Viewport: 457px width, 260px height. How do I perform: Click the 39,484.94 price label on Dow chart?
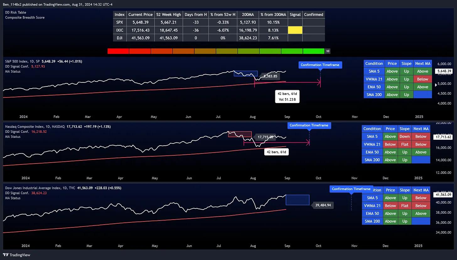click(x=323, y=205)
